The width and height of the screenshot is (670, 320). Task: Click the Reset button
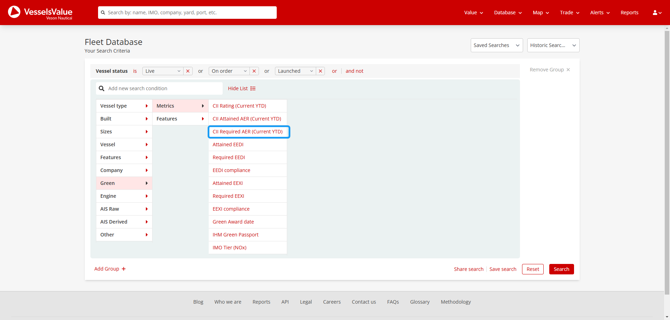click(533, 269)
